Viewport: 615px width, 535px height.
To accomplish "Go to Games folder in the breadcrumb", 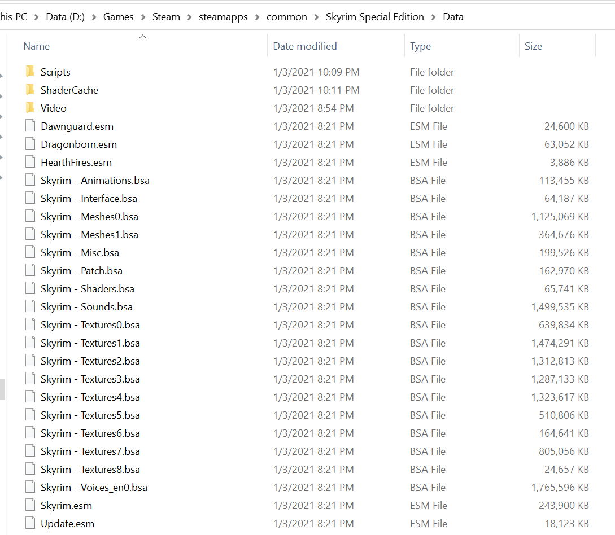I will click(x=119, y=17).
